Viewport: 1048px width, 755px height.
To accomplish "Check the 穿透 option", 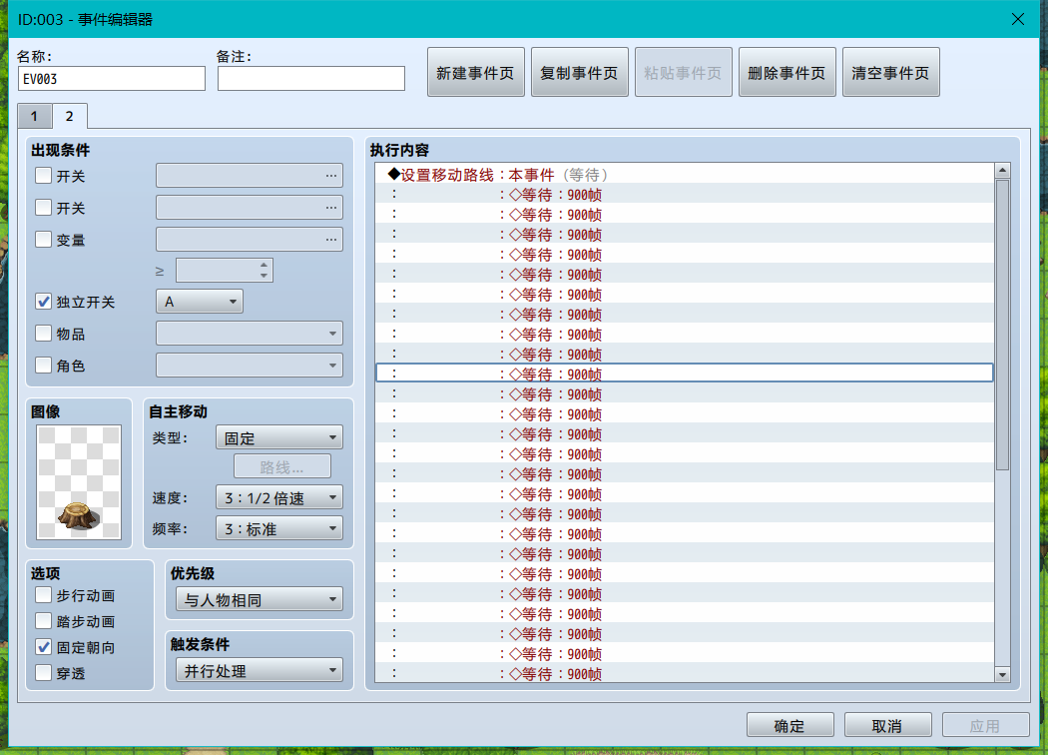I will click(44, 673).
